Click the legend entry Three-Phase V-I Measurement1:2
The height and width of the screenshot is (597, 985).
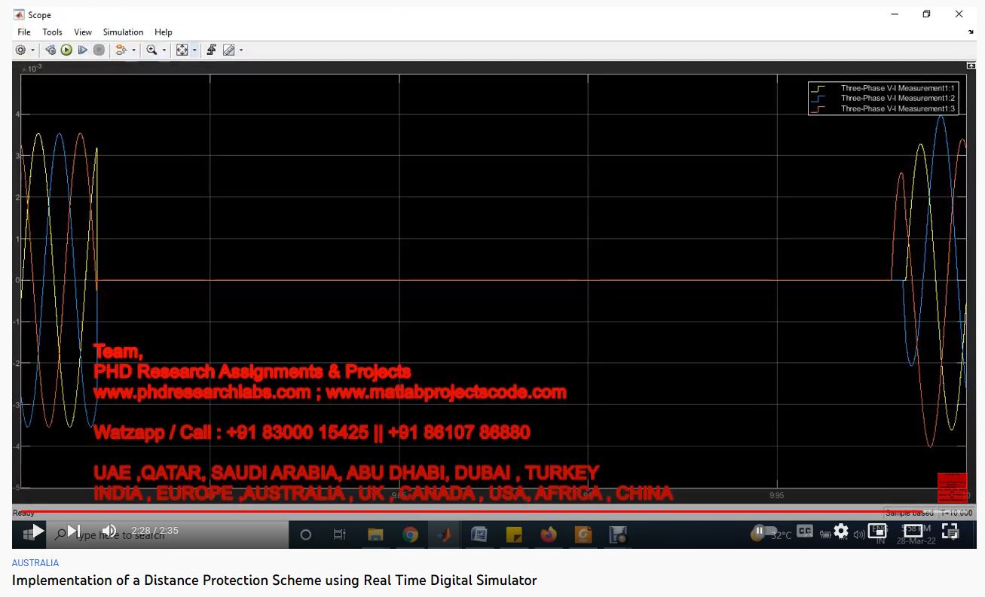point(897,98)
